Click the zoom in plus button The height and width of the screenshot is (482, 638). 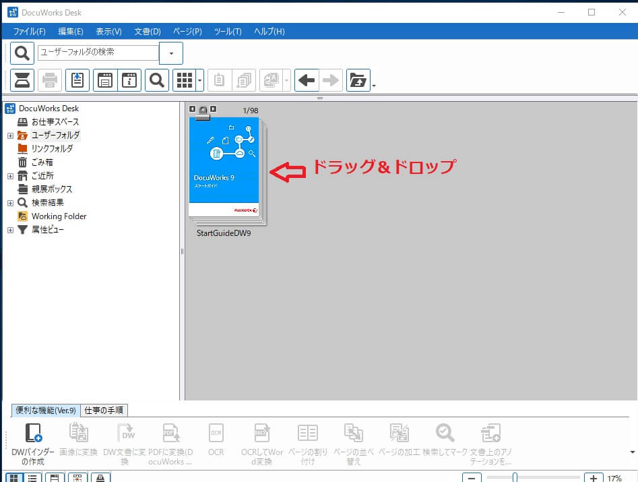click(x=593, y=477)
